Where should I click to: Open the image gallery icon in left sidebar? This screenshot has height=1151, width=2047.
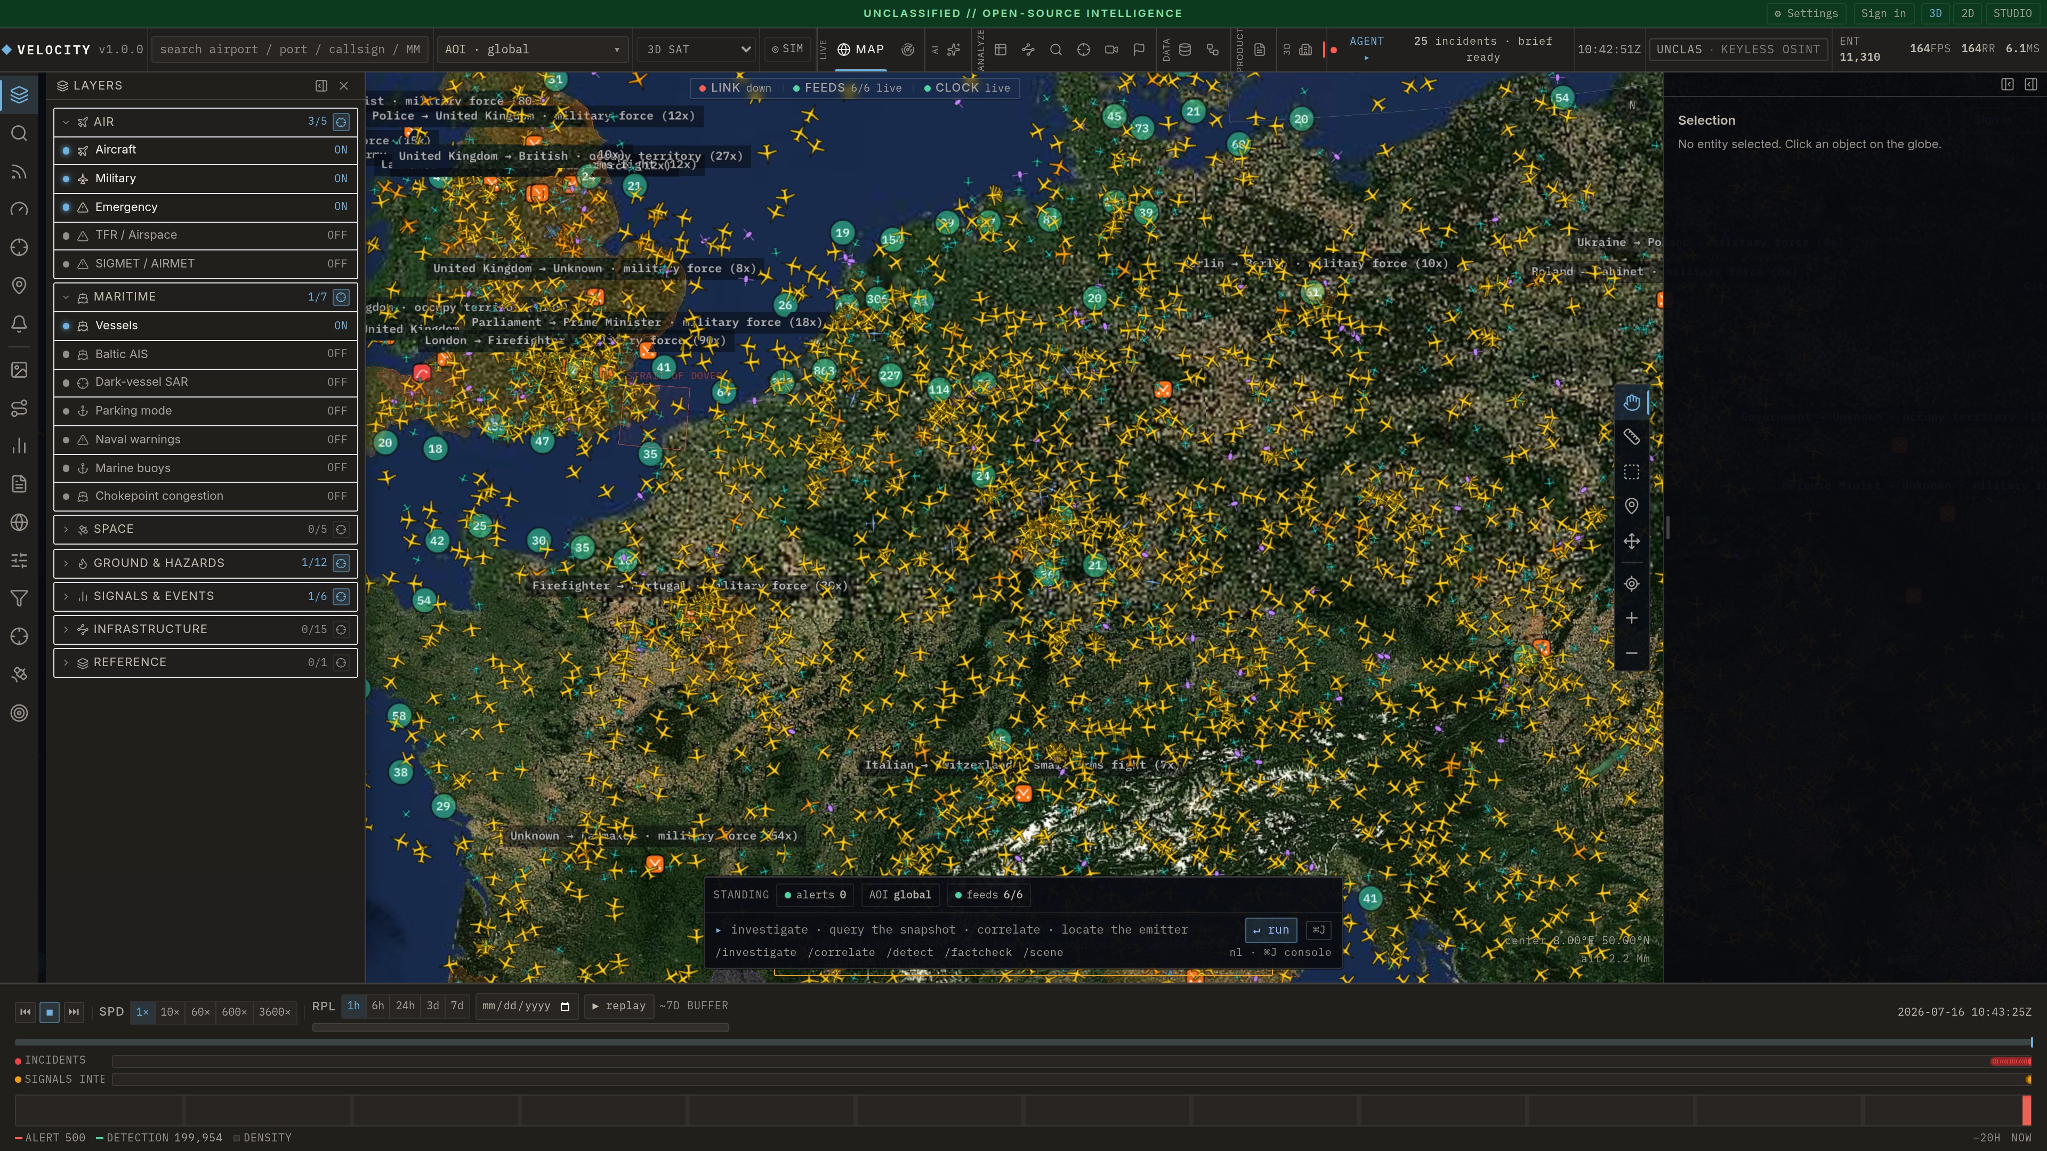[19, 369]
